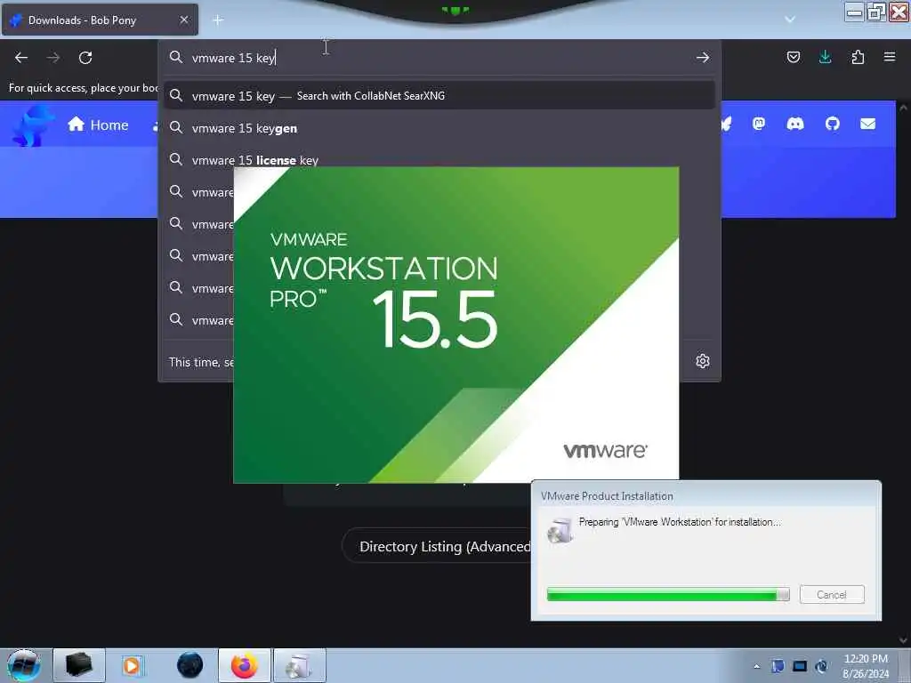Open the dark globe taskbar icon
The height and width of the screenshot is (683, 911).
(x=189, y=665)
